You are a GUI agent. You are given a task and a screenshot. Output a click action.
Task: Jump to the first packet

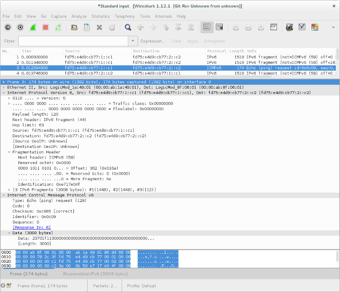(x=178, y=27)
